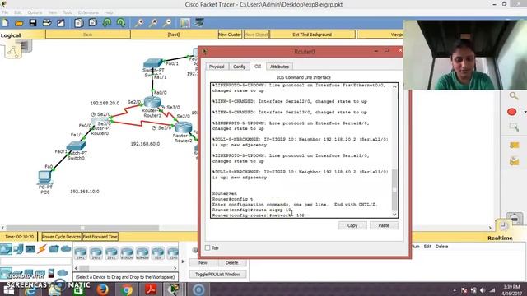The width and height of the screenshot is (527, 296).
Task: Click the Zoom Out magnifier icon
Action: pyautogui.click(x=167, y=23)
